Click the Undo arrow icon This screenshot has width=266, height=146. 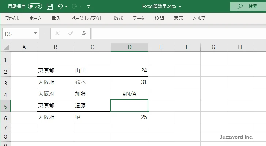tap(60, 7)
